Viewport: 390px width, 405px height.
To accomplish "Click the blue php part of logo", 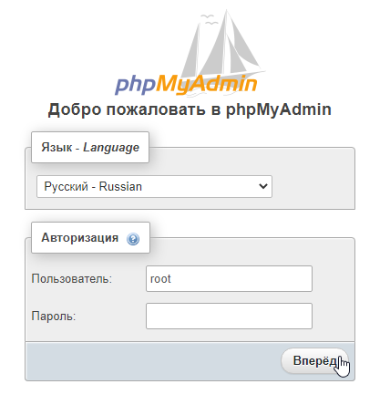I will (136, 86).
